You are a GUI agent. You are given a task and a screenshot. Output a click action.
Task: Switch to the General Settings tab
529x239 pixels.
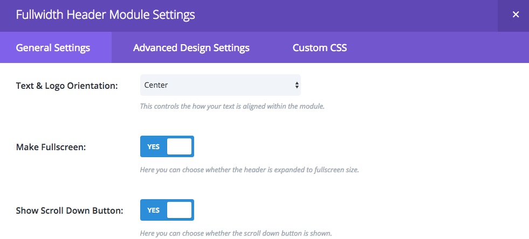53,47
